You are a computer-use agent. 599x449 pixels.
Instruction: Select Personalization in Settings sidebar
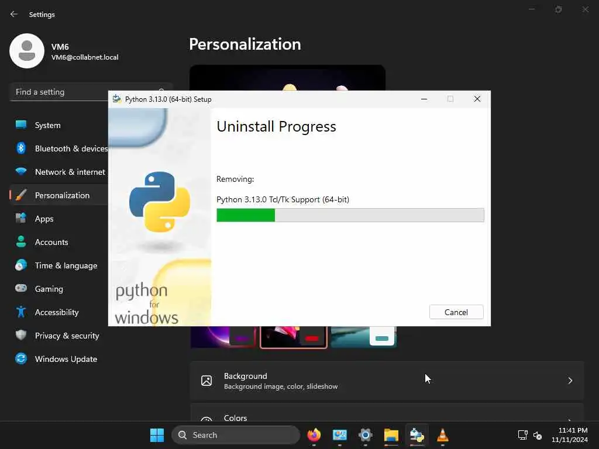pos(59,195)
